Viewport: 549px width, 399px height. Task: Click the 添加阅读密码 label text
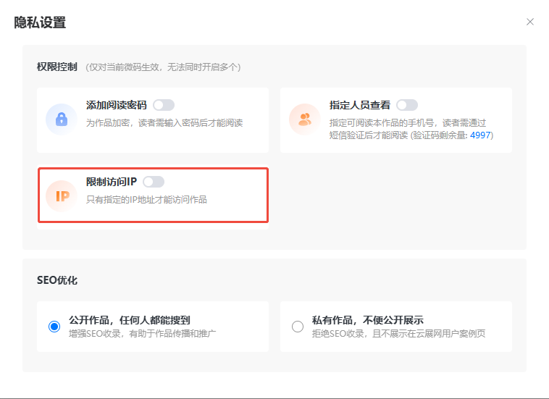click(116, 105)
